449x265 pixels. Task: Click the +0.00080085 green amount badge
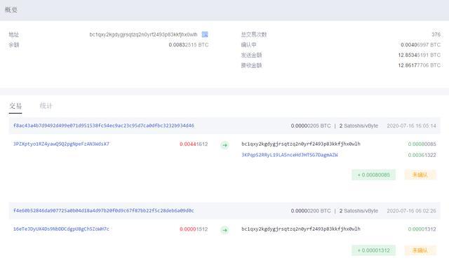[374, 175]
